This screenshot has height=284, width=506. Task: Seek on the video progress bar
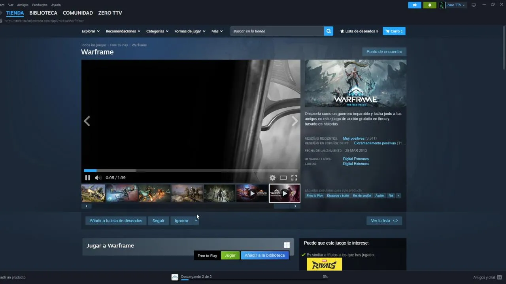pyautogui.click(x=191, y=170)
